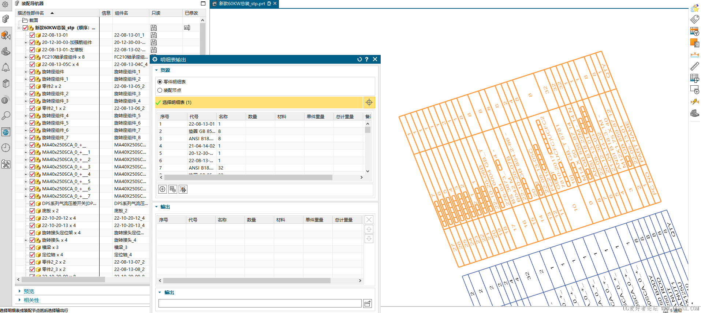The height and width of the screenshot is (313, 701).
Task: Select the 定位轴 x 4 tree item
Action: 52,255
